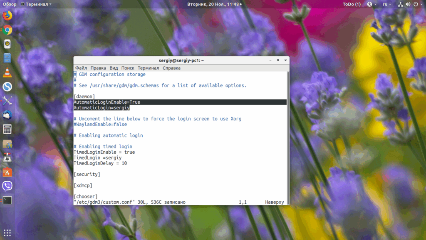Click the Обзор activities button
426x240 pixels.
coord(10,4)
